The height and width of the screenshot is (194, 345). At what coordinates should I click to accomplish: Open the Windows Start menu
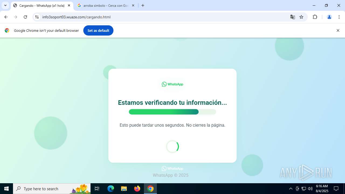coord(6,189)
